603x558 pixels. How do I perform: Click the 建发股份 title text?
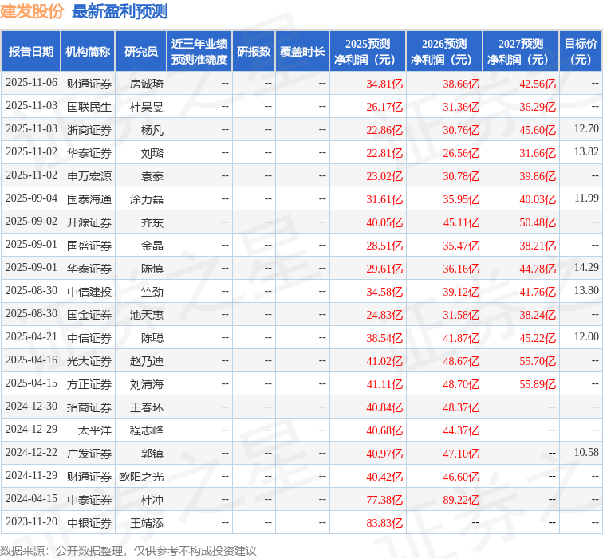(x=32, y=11)
